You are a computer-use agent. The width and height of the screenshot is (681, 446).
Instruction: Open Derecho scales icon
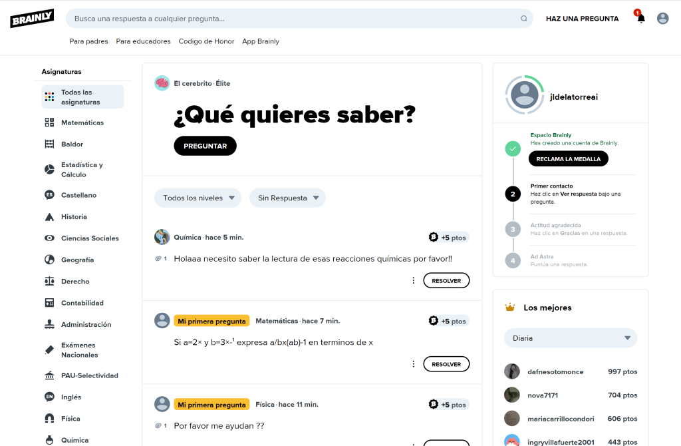[49, 282]
